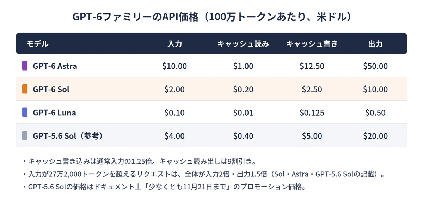Image resolution: width=423 pixels, height=200 pixels.
Task: Select the モデル column header
Action: (x=38, y=44)
